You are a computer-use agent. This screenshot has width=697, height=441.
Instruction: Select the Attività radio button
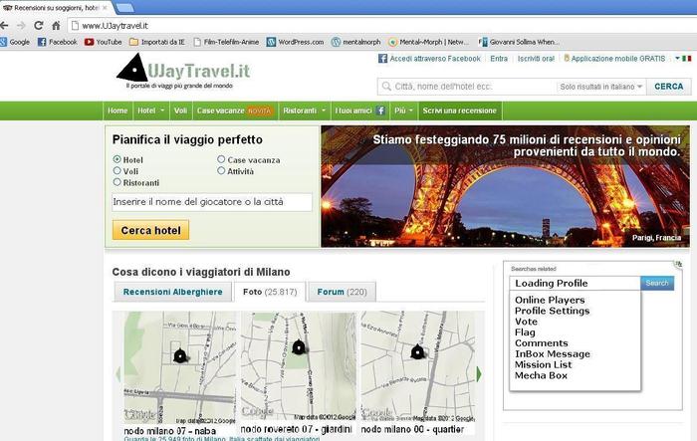221,170
